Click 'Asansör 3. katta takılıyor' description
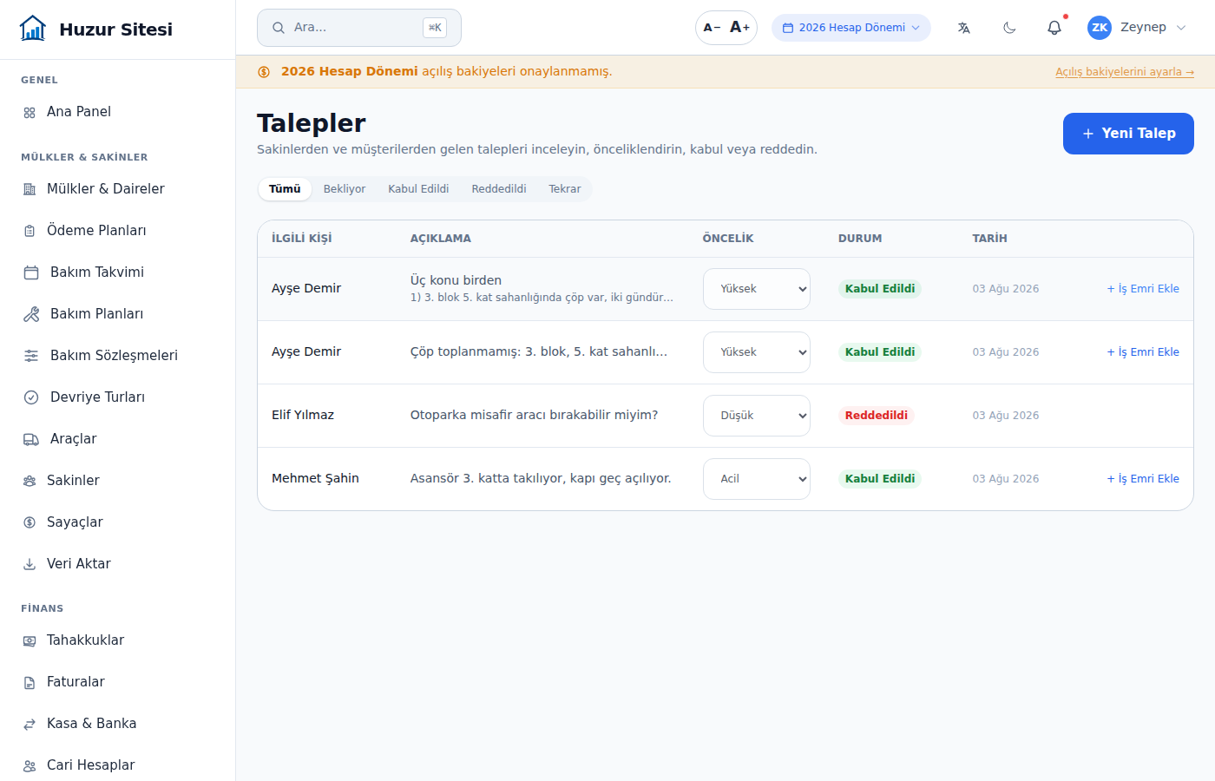 541,479
